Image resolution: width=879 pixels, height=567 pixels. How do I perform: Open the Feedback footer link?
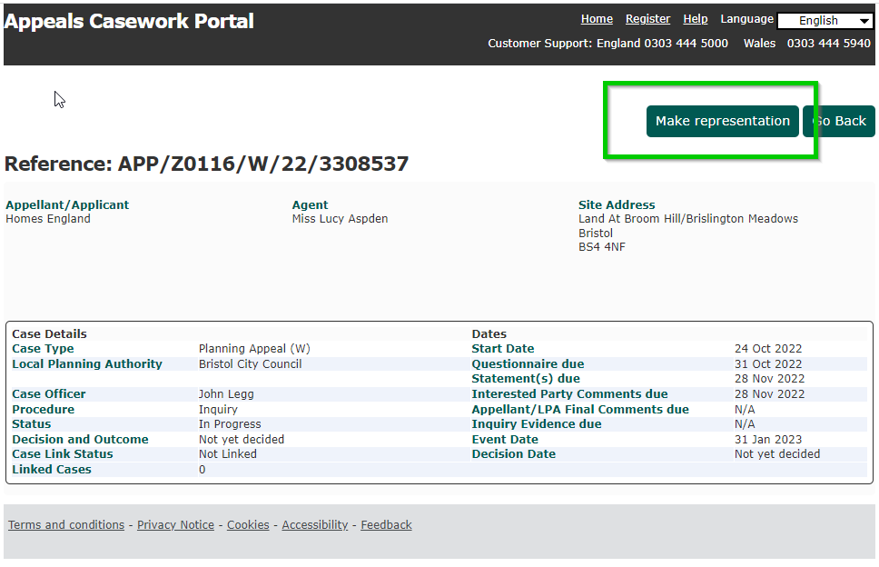click(x=386, y=525)
